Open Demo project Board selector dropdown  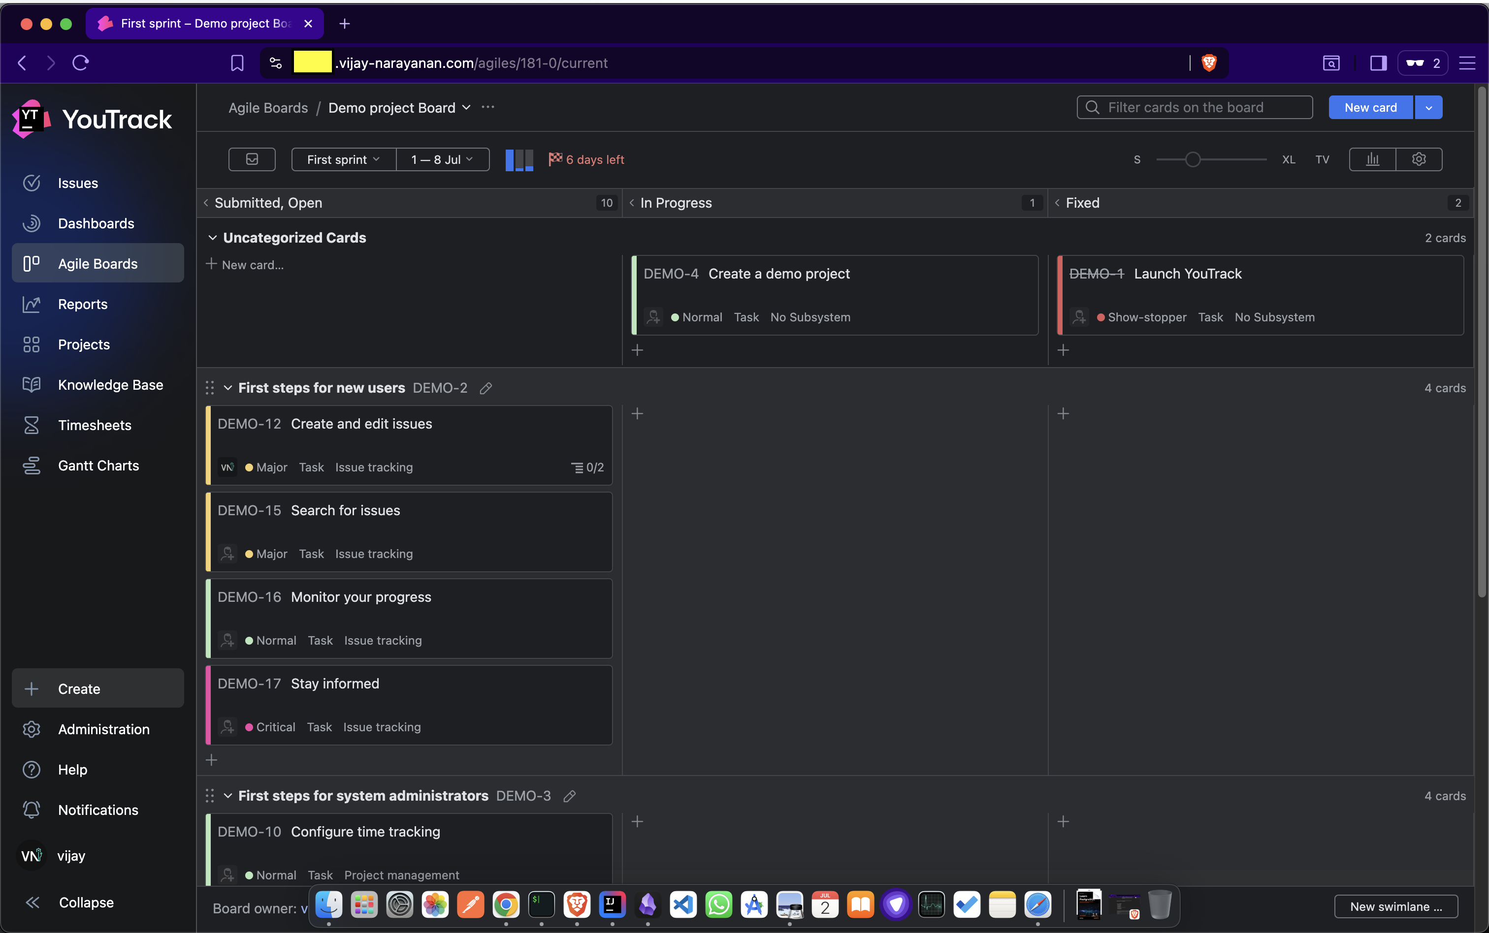point(399,108)
